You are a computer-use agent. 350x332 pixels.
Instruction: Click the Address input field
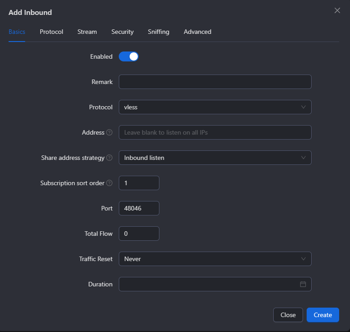(x=215, y=132)
